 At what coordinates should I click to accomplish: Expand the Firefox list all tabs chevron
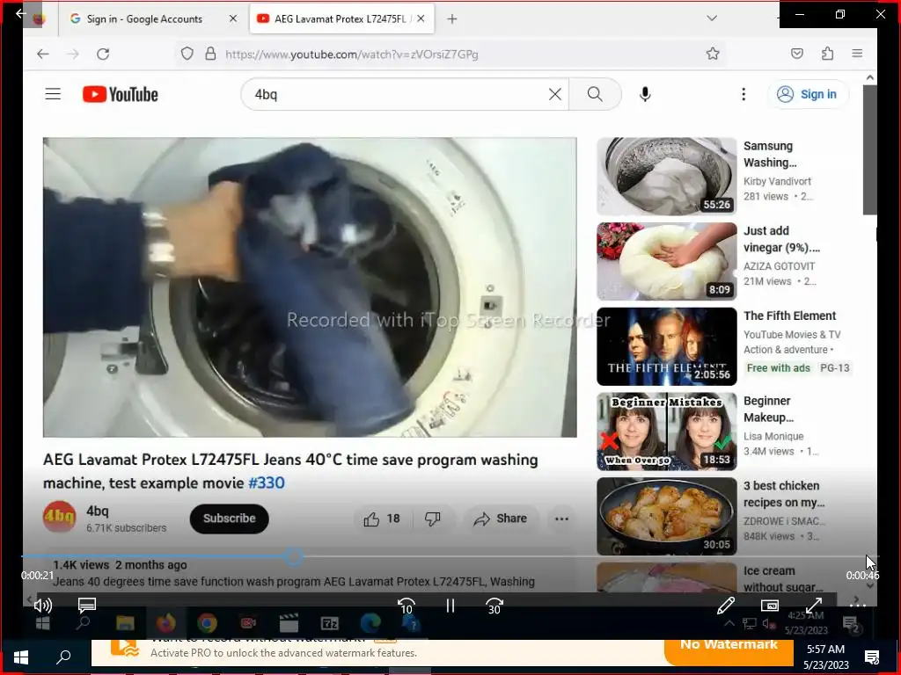click(711, 18)
